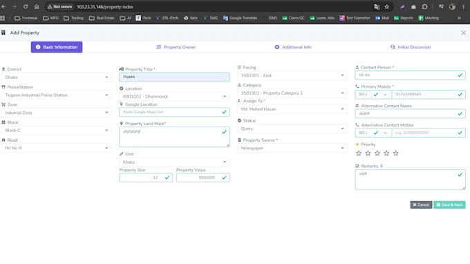The image size is (470, 264).
Task: Click the Property Title input field
Action: point(174,77)
